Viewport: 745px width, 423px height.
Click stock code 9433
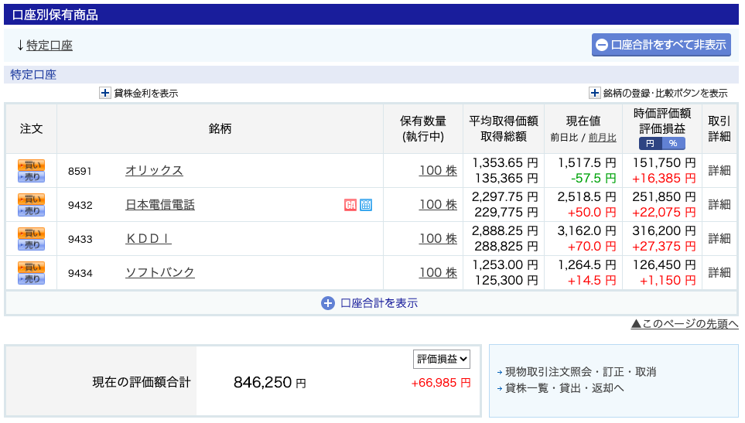(80, 239)
